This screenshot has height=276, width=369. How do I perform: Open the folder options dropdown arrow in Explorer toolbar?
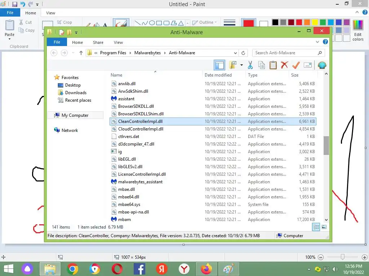(x=241, y=65)
